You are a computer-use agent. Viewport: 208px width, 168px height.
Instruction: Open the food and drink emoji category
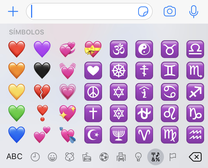point(87,157)
